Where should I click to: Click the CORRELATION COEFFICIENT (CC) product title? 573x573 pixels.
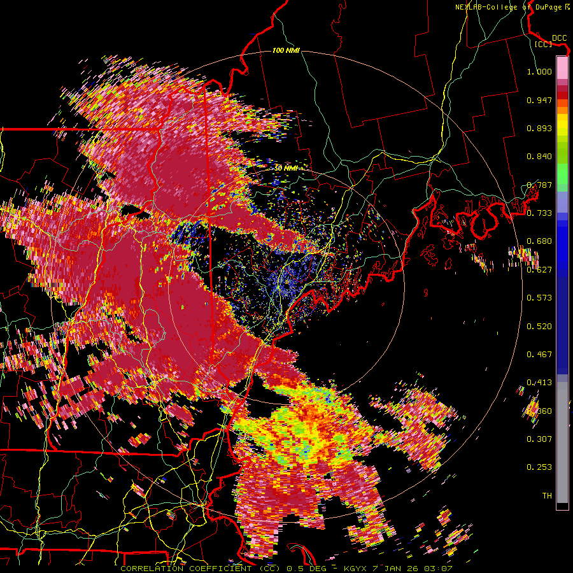(200, 569)
